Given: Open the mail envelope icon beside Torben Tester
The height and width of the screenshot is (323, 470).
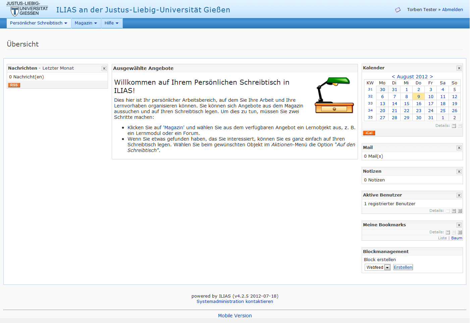Looking at the screenshot, I should click(x=398, y=10).
